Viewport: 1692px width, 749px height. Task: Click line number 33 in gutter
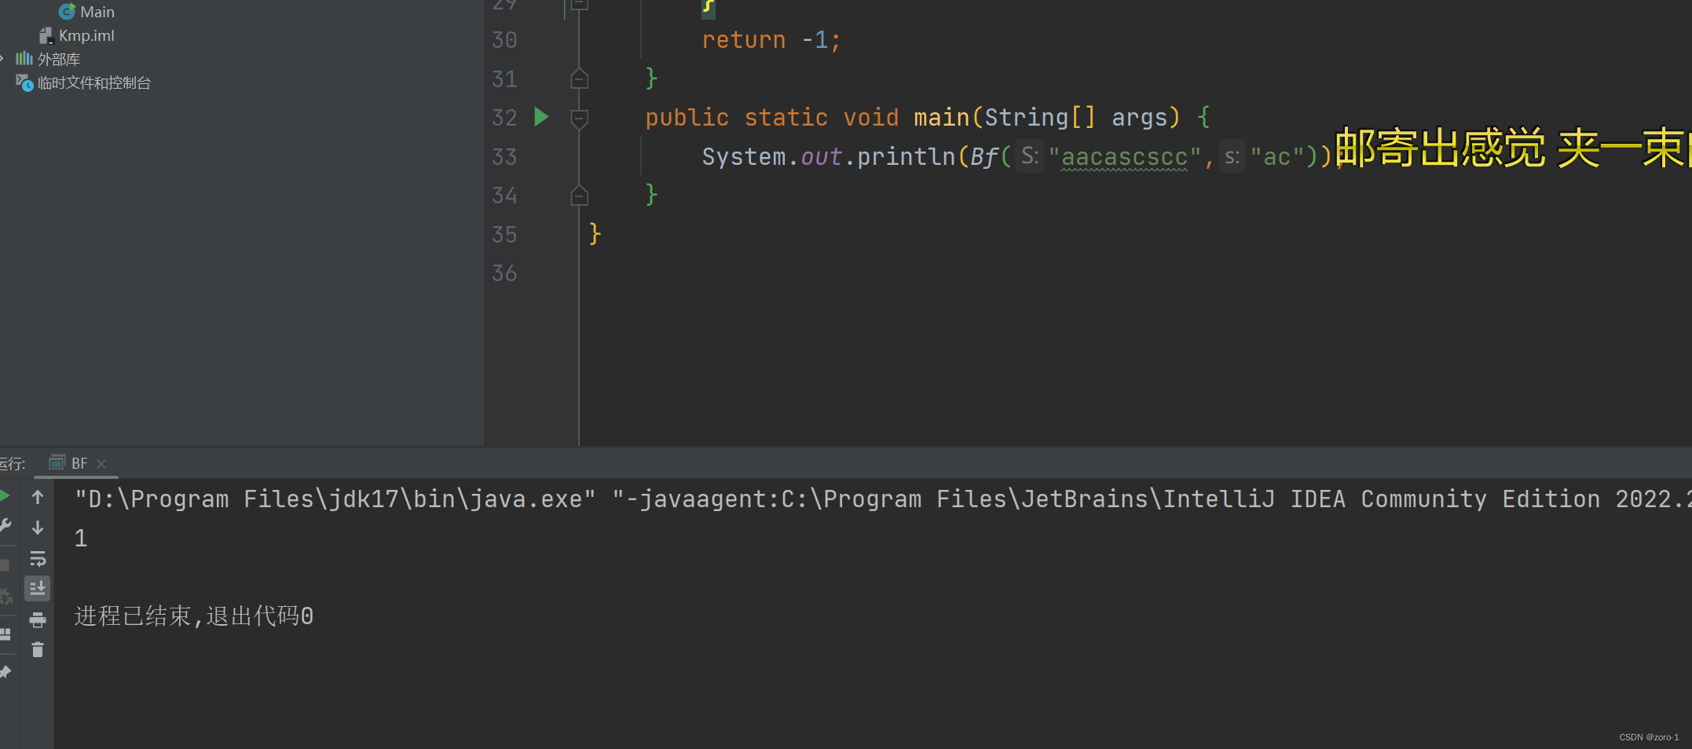click(504, 157)
